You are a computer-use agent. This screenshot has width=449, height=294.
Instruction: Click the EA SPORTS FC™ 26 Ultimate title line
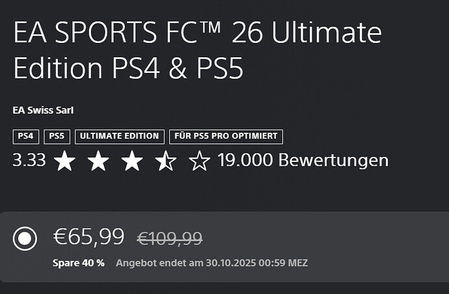click(197, 33)
